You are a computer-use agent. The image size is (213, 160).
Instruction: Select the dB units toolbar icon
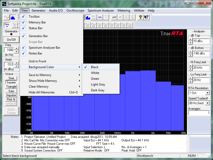pyautogui.click(x=120, y=17)
